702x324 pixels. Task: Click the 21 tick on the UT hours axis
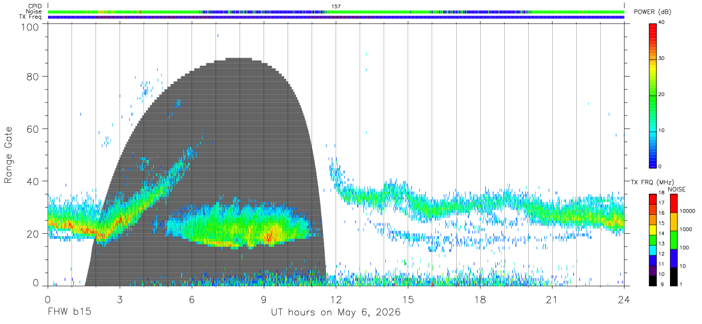(x=552, y=299)
